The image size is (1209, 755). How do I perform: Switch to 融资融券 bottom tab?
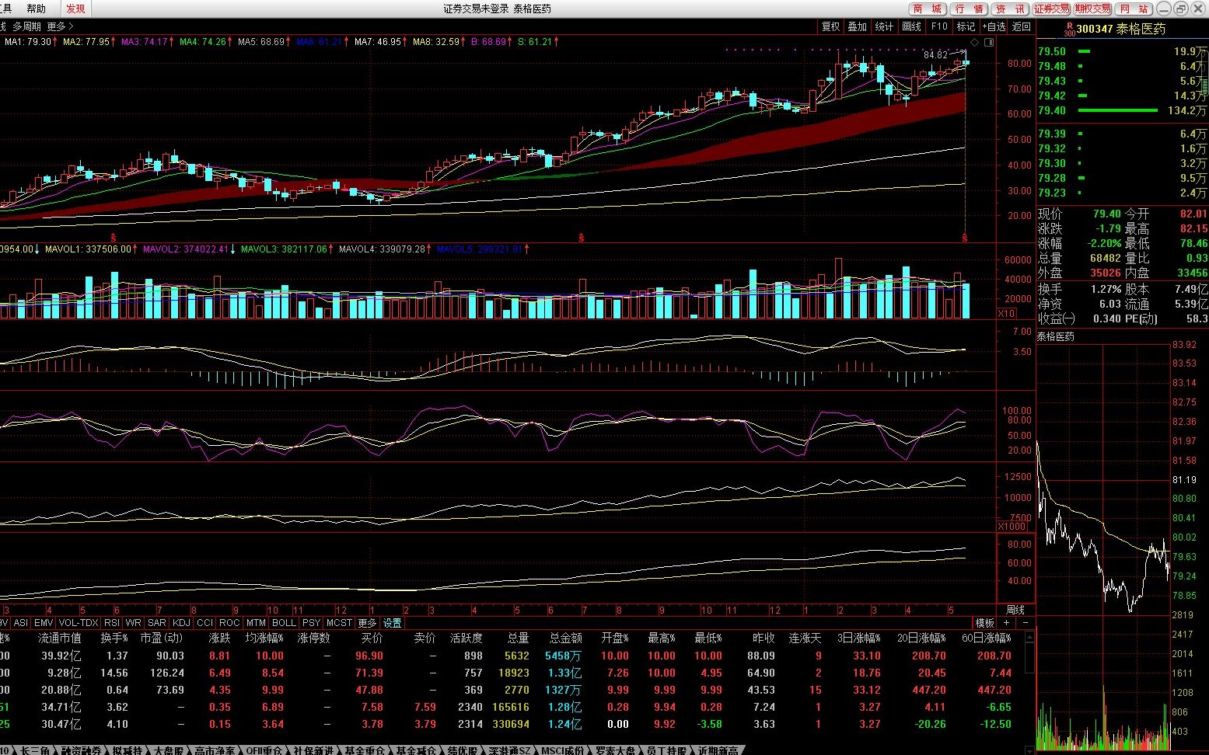pos(82,750)
